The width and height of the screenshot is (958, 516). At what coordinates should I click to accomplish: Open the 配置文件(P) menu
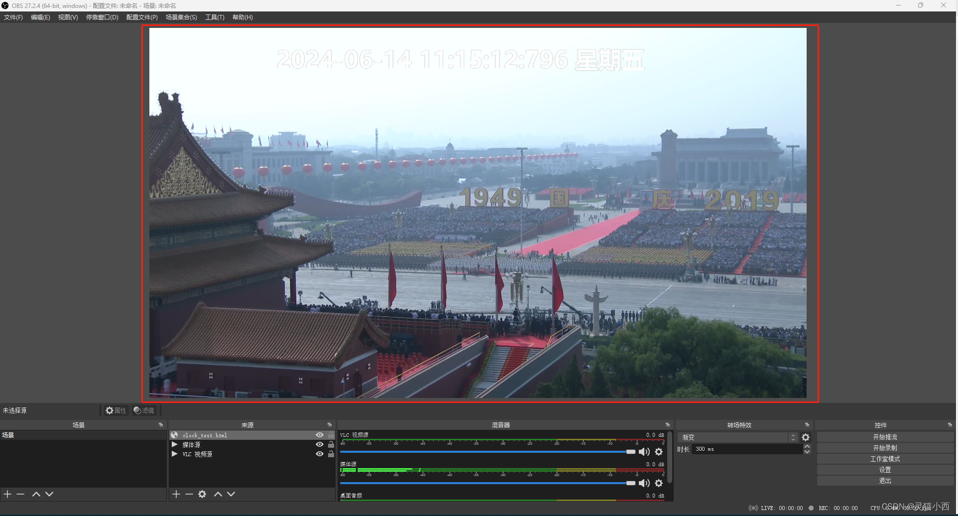point(142,17)
